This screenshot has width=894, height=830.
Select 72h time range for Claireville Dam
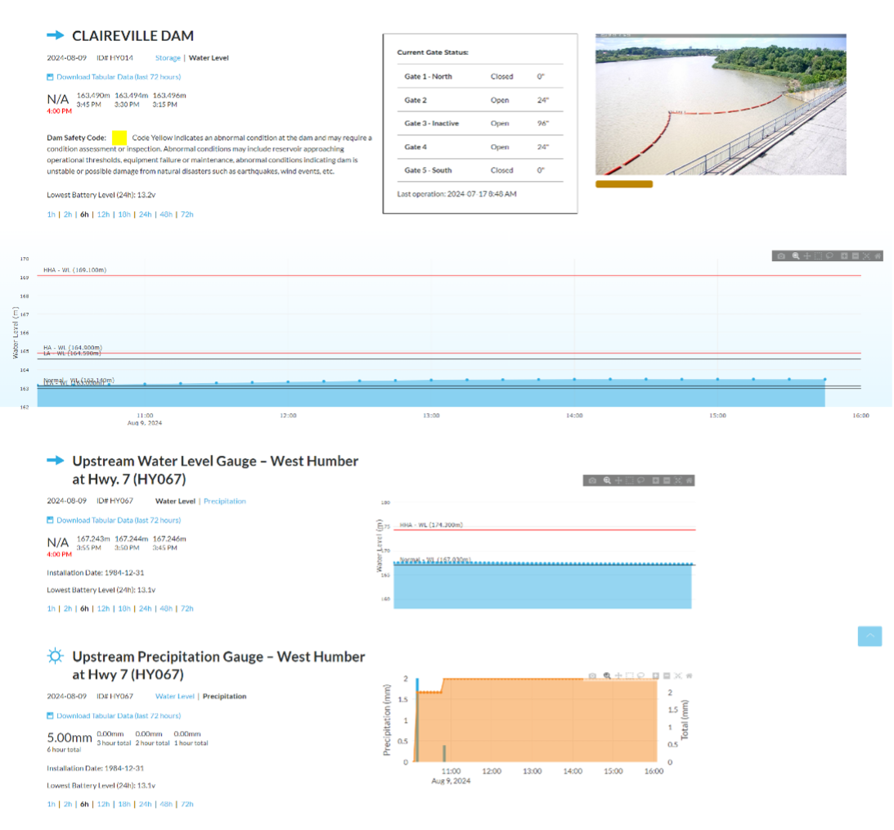[x=186, y=214]
